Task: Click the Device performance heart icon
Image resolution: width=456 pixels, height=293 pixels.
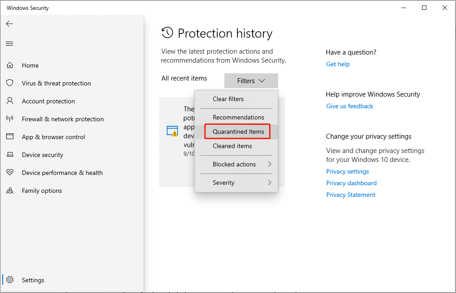Action: pyautogui.click(x=10, y=172)
